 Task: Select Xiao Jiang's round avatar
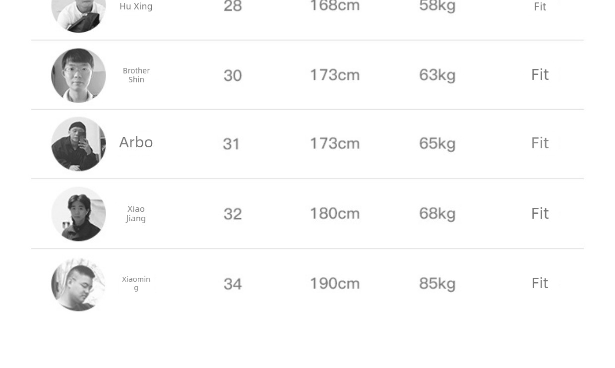[78, 214]
